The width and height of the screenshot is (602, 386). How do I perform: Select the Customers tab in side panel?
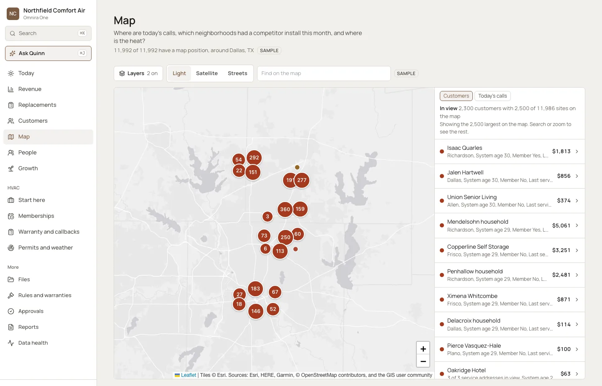(456, 96)
